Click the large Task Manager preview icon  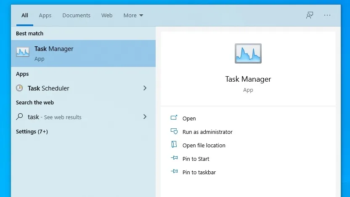click(248, 53)
